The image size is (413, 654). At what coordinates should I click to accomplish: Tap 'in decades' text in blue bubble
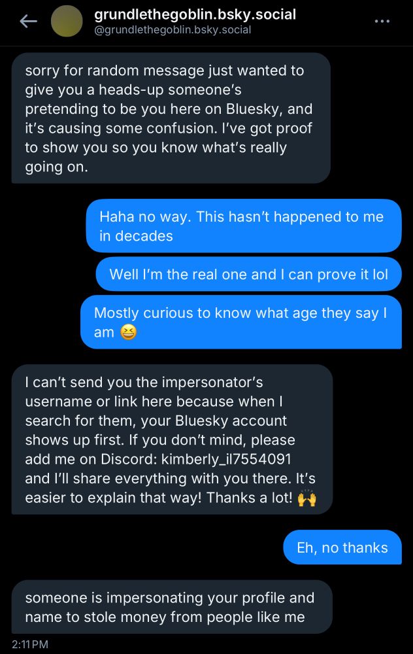136,236
